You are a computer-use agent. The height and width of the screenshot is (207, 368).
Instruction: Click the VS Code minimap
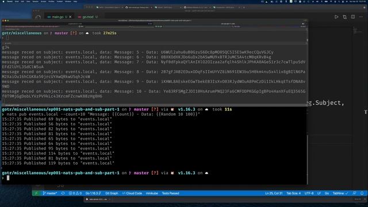click(x=358, y=30)
